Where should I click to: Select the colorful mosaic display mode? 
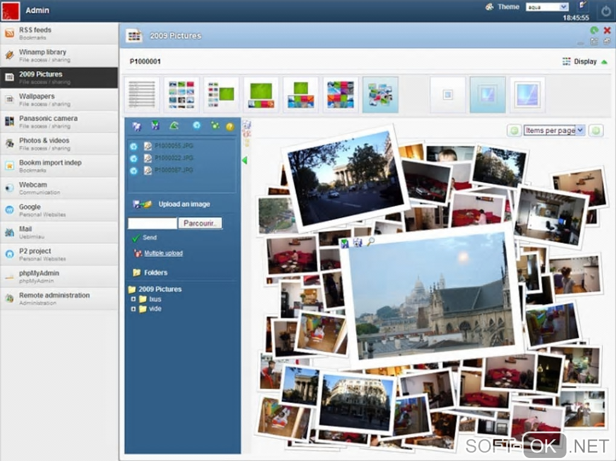point(341,95)
